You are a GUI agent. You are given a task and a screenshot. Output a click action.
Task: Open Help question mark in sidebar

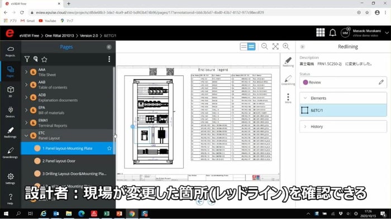click(x=10, y=199)
